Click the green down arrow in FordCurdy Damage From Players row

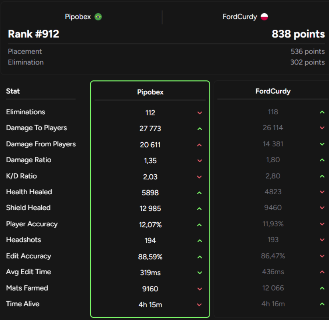click(322, 144)
